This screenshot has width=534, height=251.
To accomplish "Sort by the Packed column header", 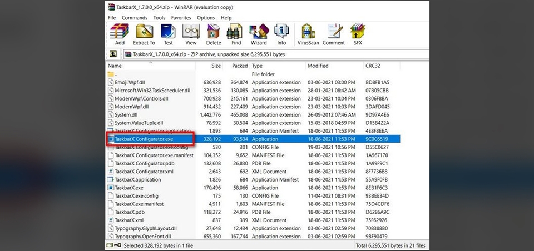I will pos(236,66).
